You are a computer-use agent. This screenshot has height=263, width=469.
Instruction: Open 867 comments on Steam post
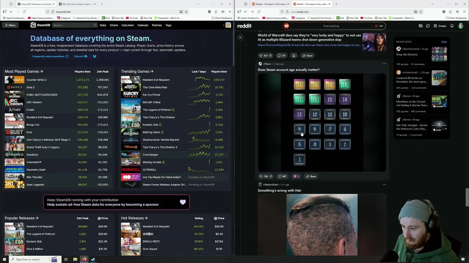tap(282, 176)
